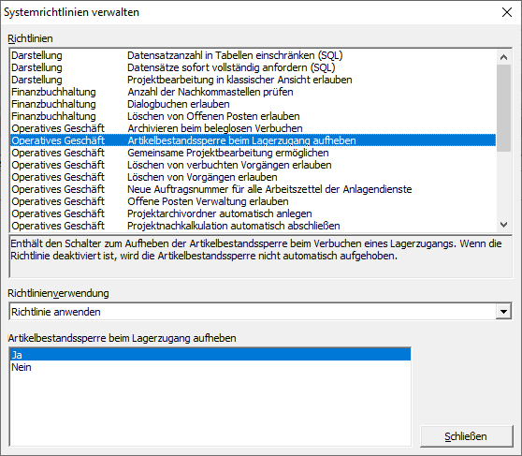
Task: Select 'Gemeinsame Projektbearbeitung ermöglichen' policy
Action: [x=253, y=153]
